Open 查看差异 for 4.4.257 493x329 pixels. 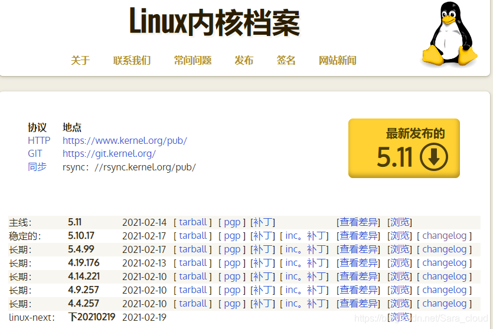tap(358, 303)
